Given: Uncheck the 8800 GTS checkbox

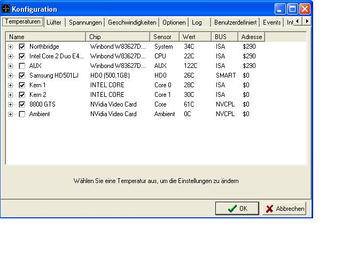Looking at the screenshot, I should pos(22,104).
